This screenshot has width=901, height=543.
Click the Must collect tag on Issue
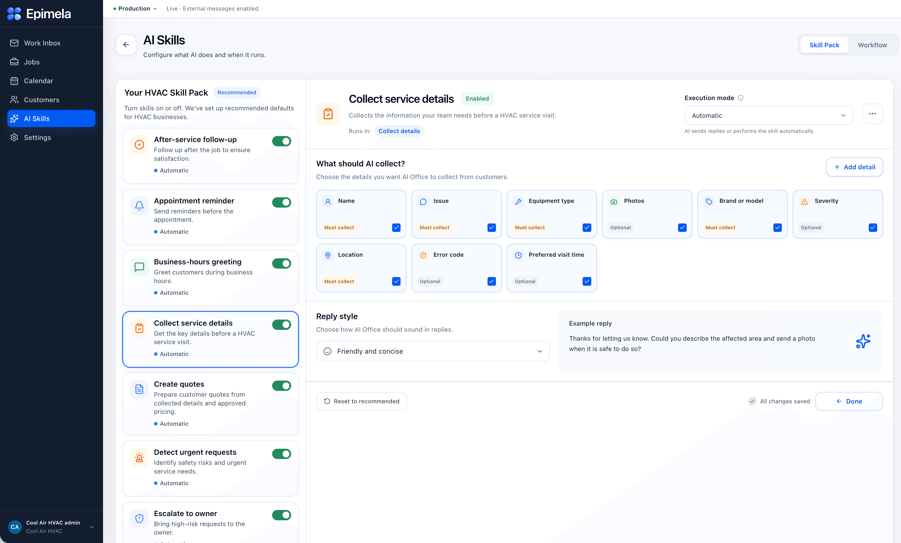434,227
